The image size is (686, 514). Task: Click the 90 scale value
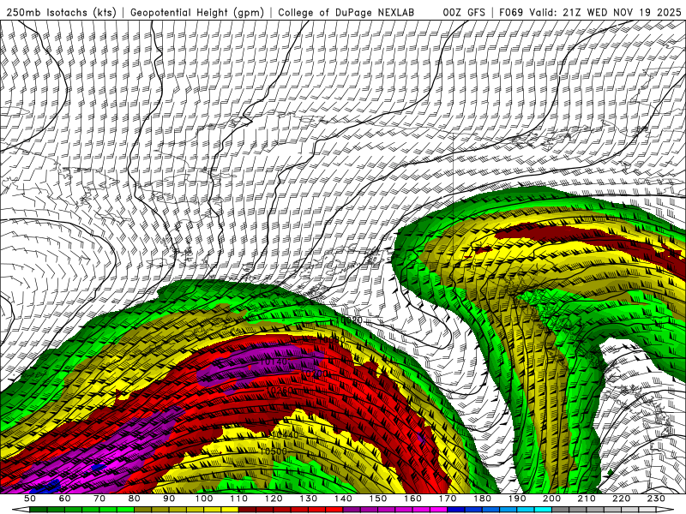click(169, 499)
